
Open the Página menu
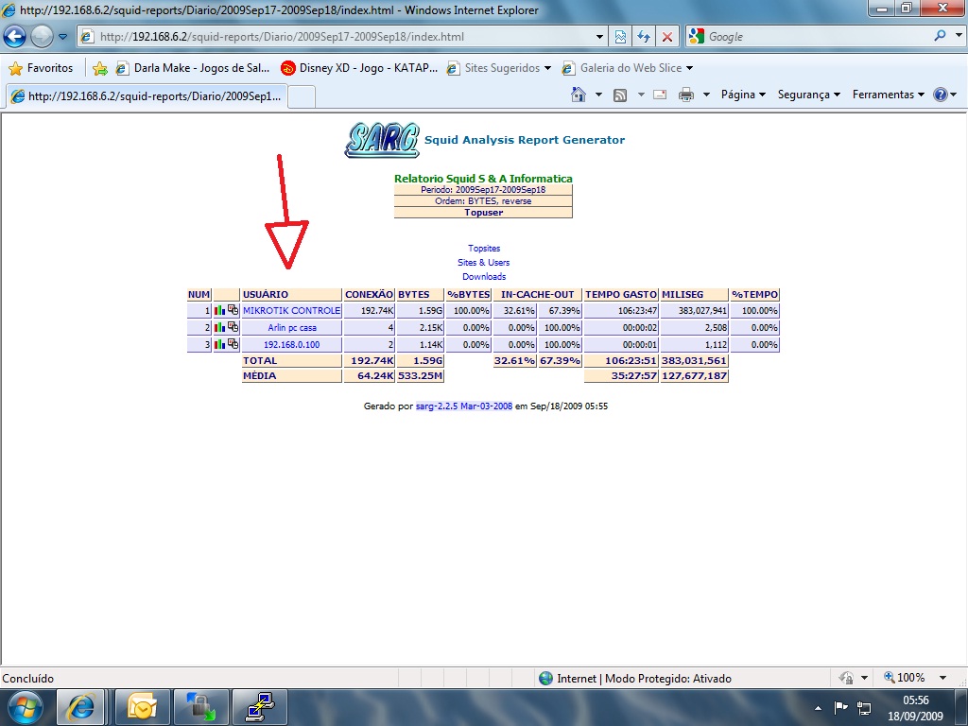point(743,95)
